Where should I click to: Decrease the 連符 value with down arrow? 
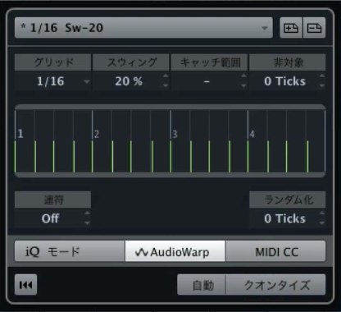point(87,223)
